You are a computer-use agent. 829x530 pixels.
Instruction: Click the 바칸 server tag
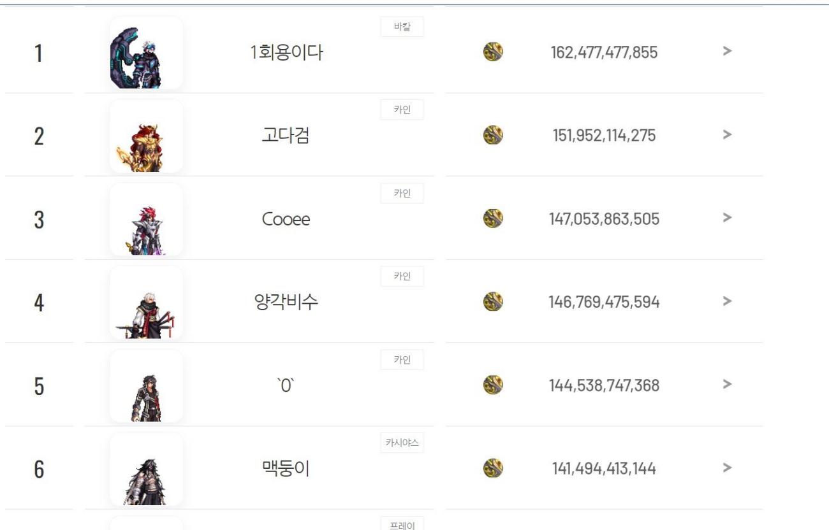[402, 27]
